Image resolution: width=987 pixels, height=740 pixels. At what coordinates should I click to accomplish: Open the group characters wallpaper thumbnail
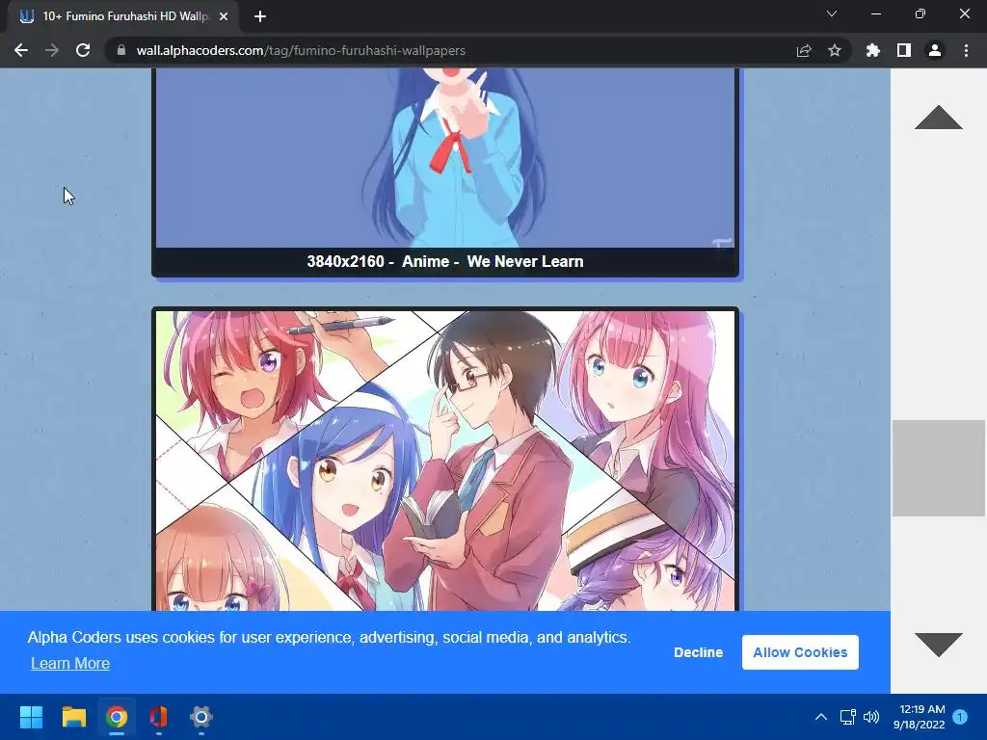[445, 461]
